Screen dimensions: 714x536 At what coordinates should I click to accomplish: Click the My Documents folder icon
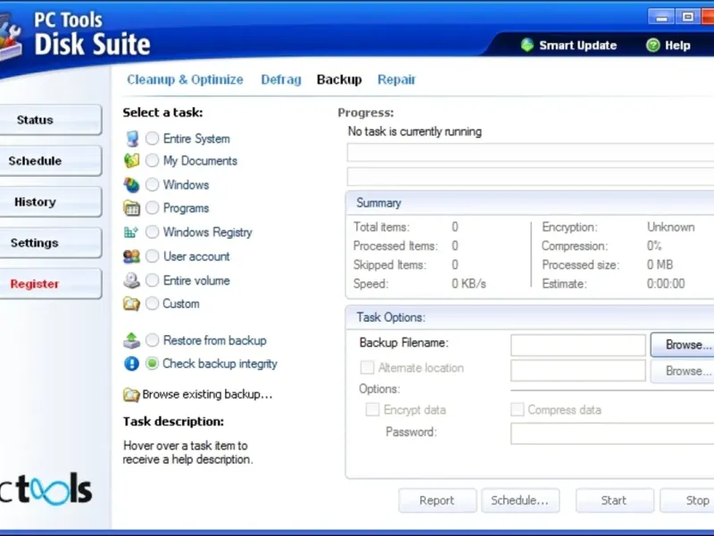[x=131, y=161]
